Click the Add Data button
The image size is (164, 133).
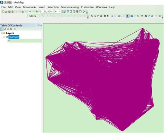tap(37, 12)
